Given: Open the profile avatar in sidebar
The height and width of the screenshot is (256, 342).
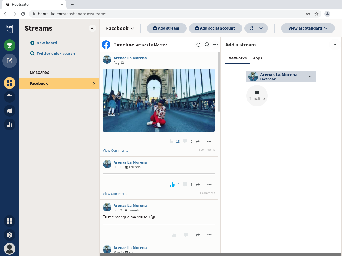Looking at the screenshot, I should click(10, 249).
